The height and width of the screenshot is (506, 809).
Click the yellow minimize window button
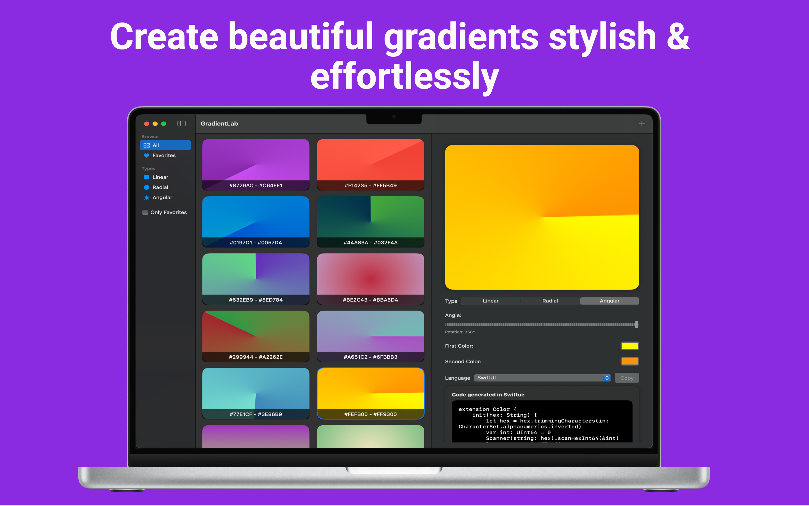click(155, 123)
